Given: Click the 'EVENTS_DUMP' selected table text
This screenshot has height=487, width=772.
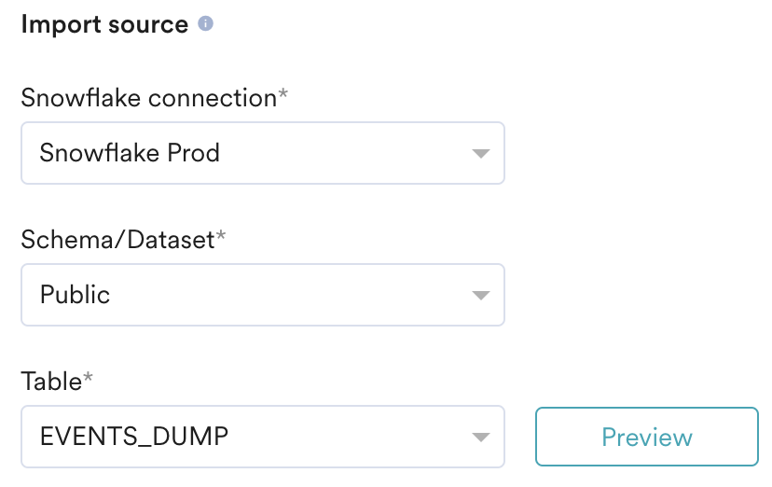Looking at the screenshot, I should pyautogui.click(x=134, y=437).
